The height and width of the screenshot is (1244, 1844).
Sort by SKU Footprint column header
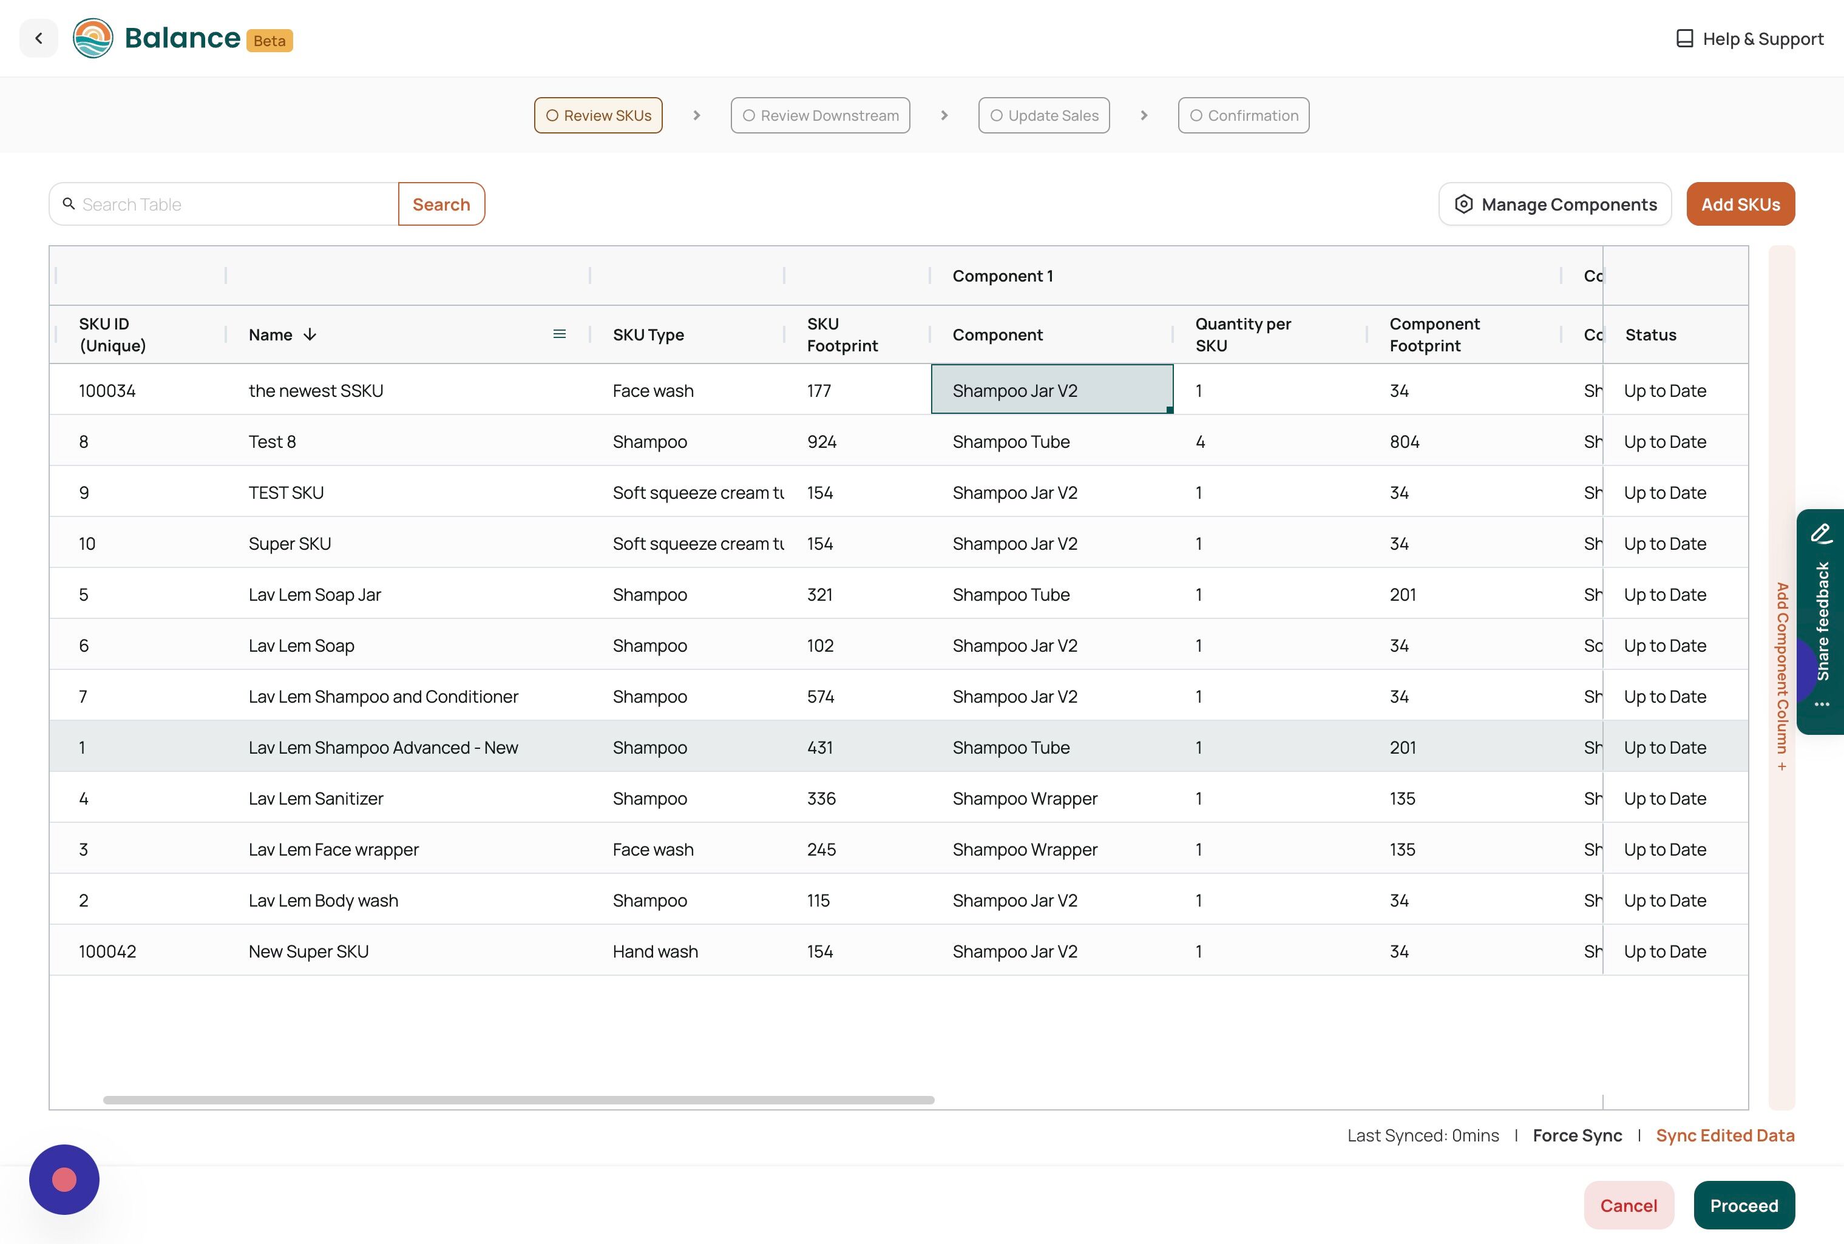tap(857, 334)
